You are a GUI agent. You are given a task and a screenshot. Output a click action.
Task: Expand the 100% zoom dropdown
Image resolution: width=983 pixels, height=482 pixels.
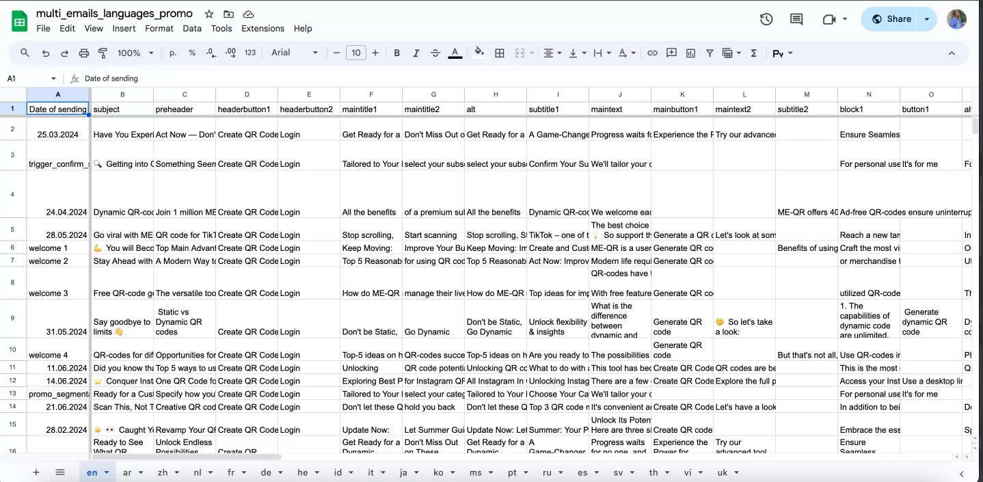point(135,53)
